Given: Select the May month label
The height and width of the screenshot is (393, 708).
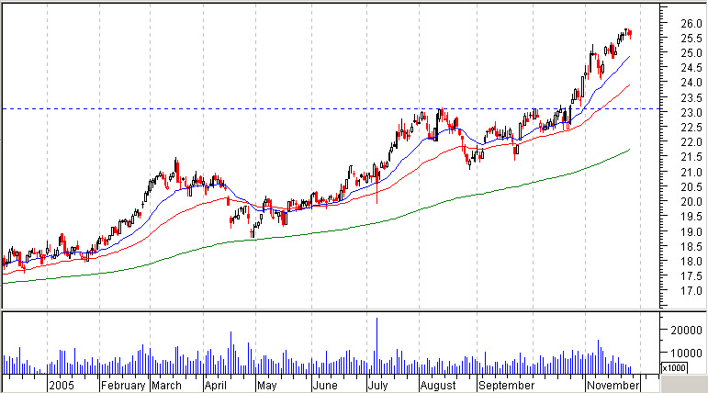Looking at the screenshot, I should [x=267, y=386].
